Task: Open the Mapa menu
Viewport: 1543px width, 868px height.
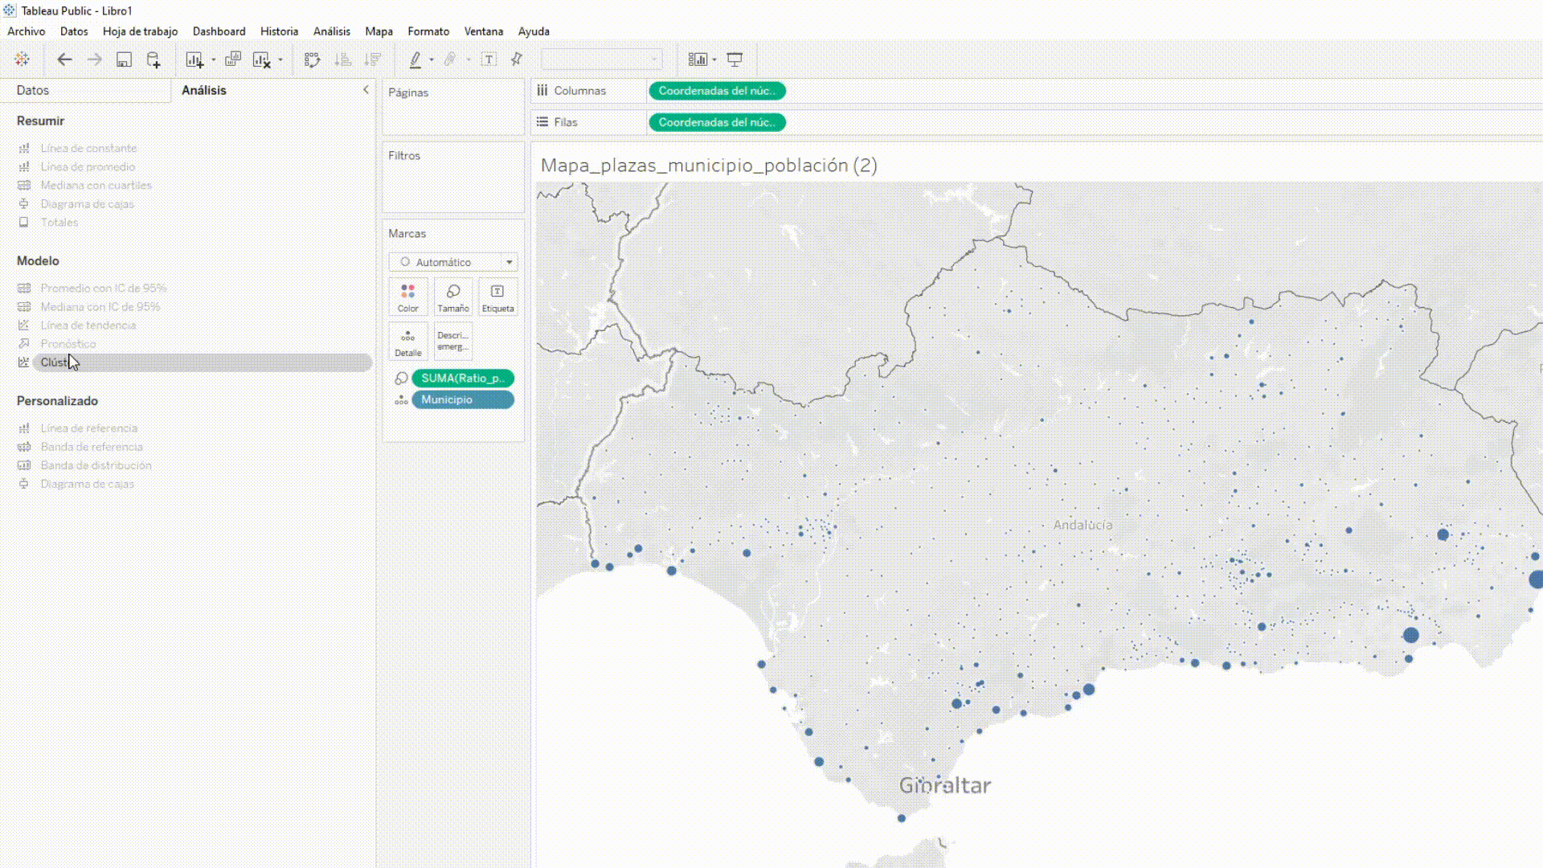Action: [x=379, y=31]
